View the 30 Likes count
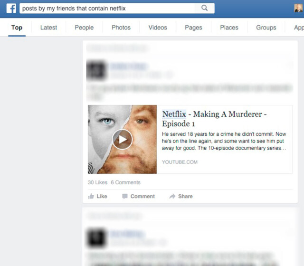 coord(97,182)
